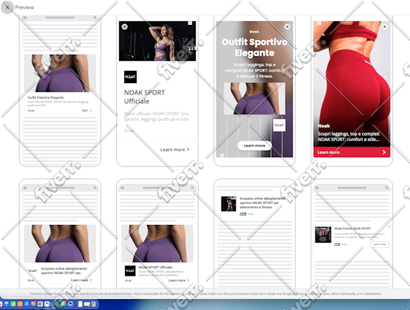Click the white NOAK logo badge on purple ad
This screenshot has width=410, height=310.
tap(279, 125)
